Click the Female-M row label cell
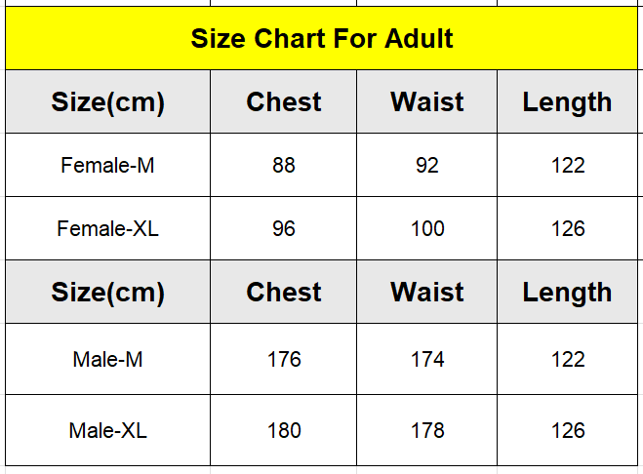The width and height of the screenshot is (643, 474). click(108, 165)
